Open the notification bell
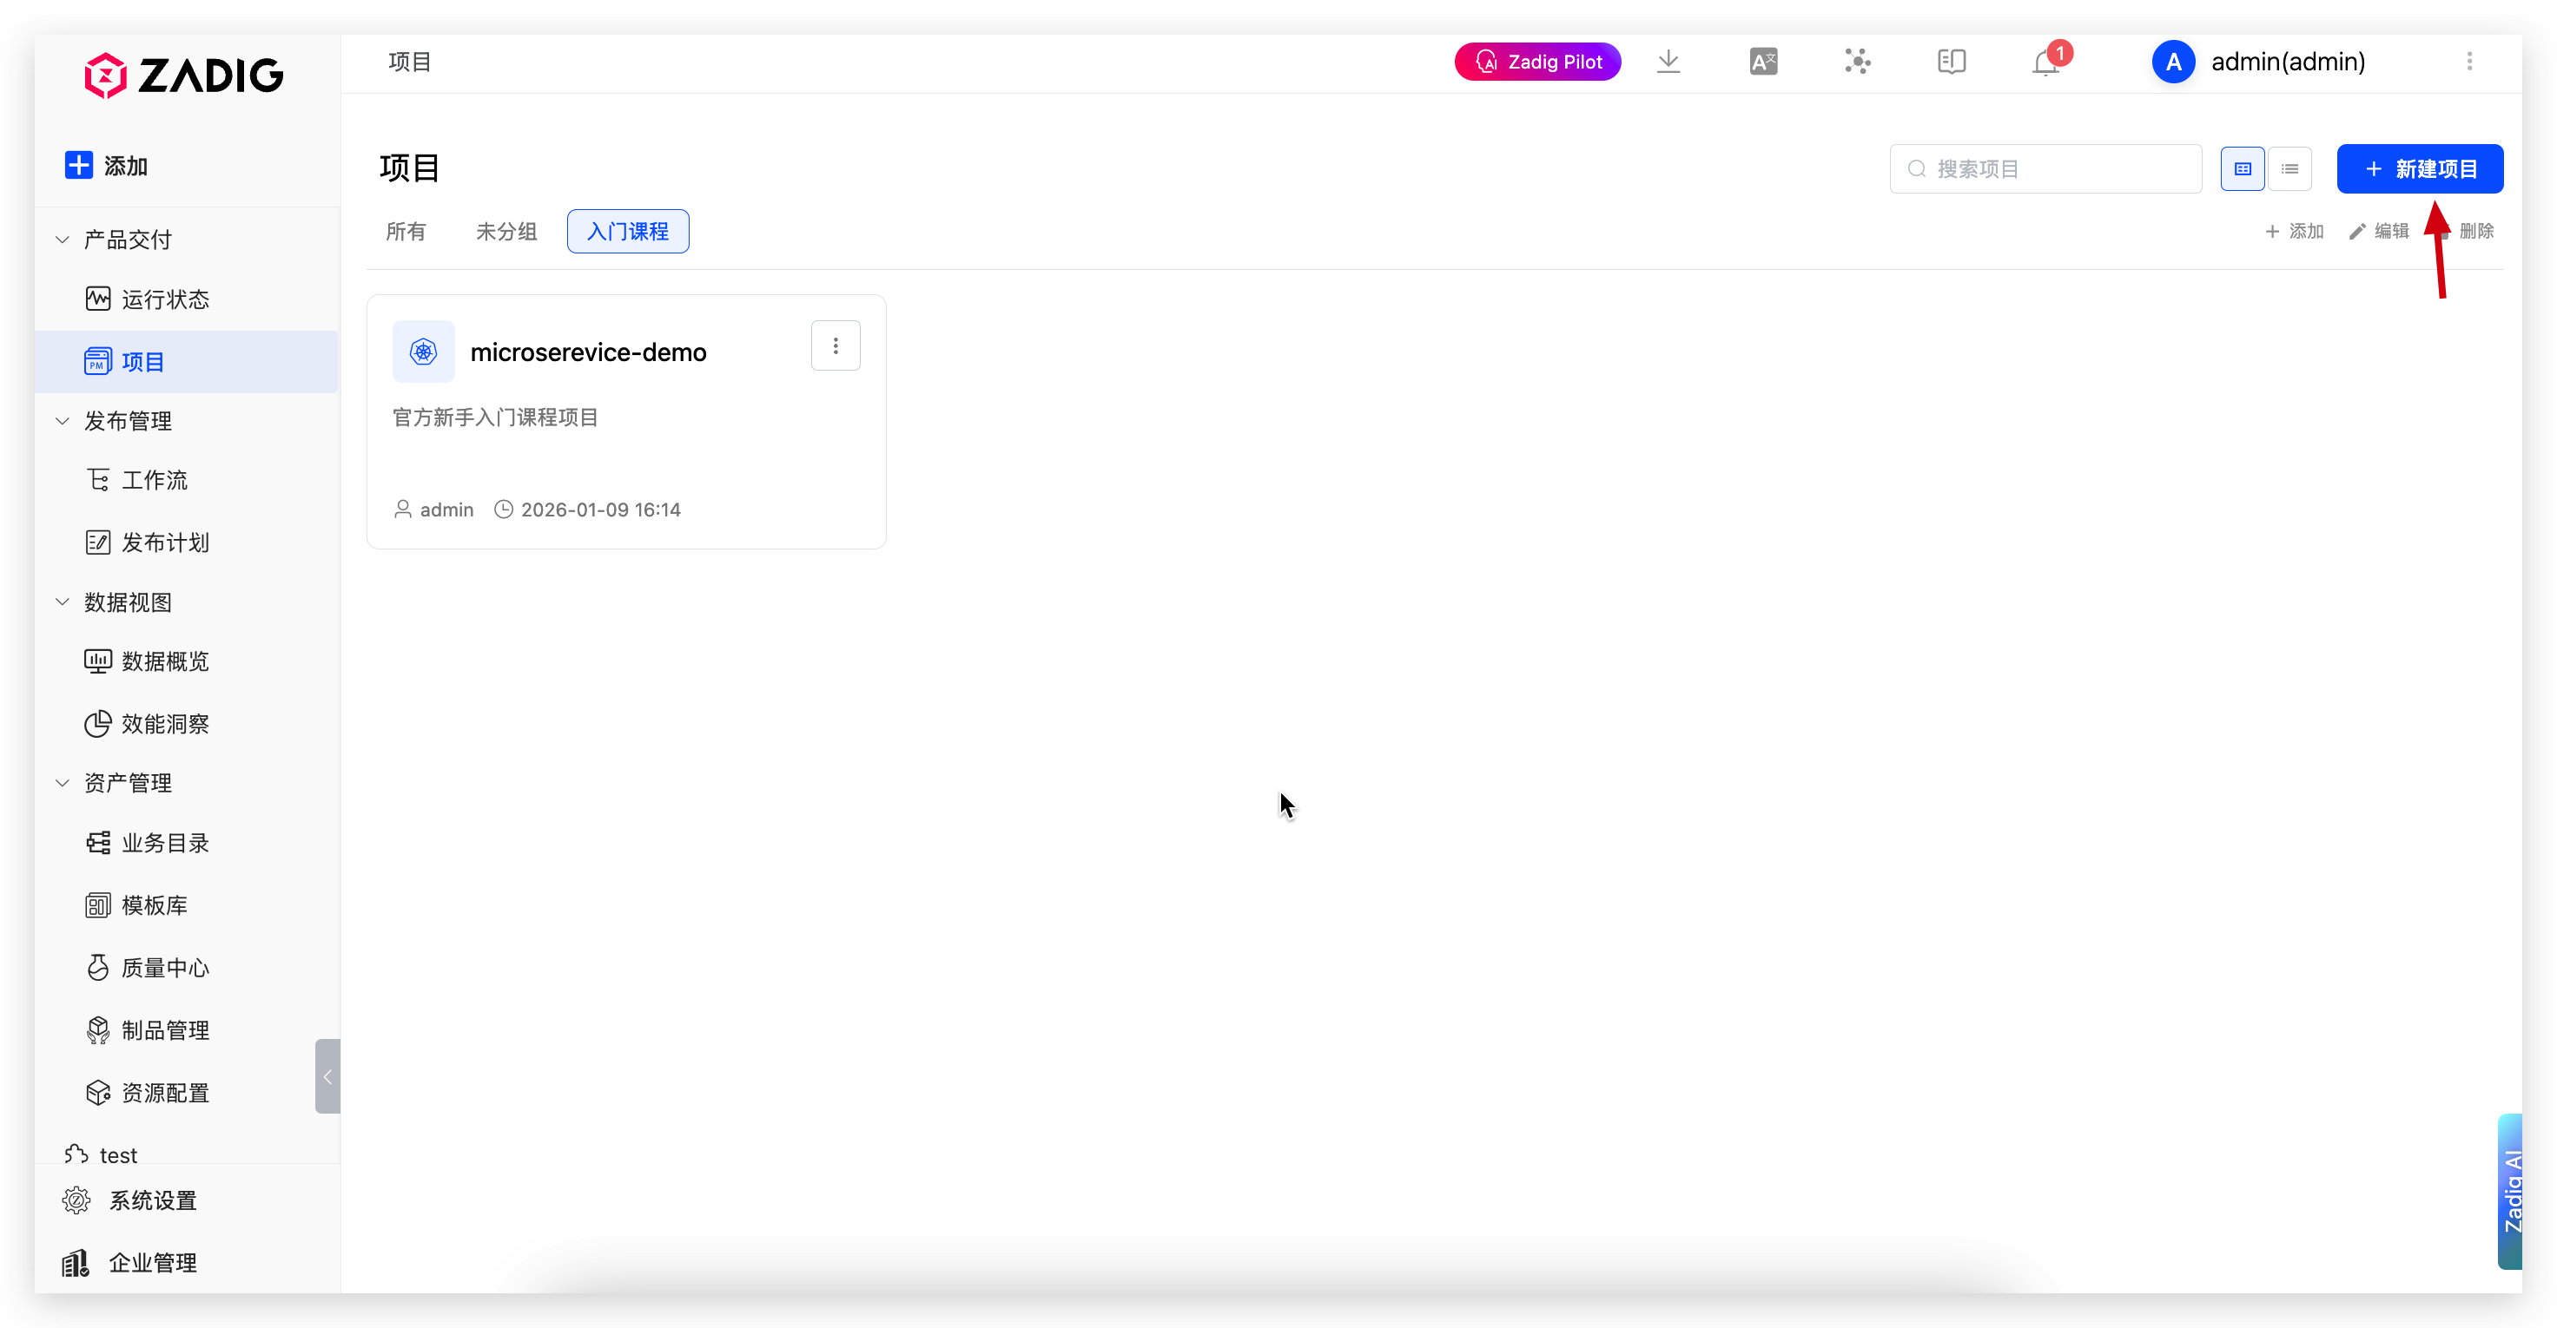This screenshot has height=1328, width=2557. (x=2045, y=62)
